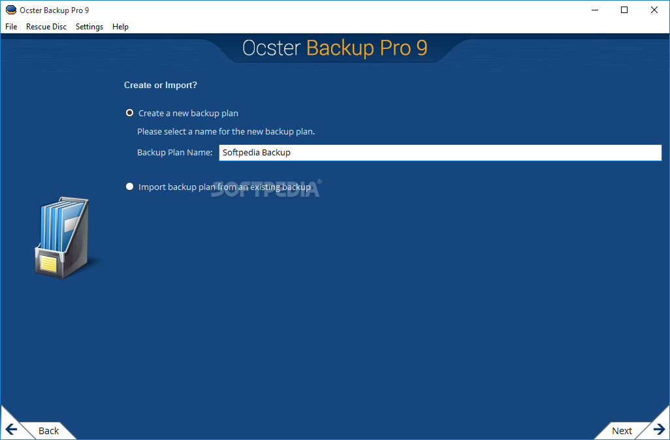
Task: Click the Next button label
Action: pos(622,431)
